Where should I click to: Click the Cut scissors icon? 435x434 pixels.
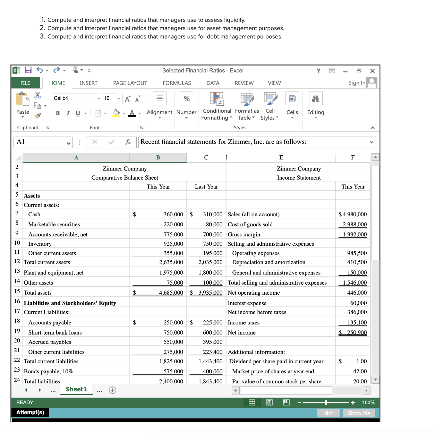[x=38, y=95]
